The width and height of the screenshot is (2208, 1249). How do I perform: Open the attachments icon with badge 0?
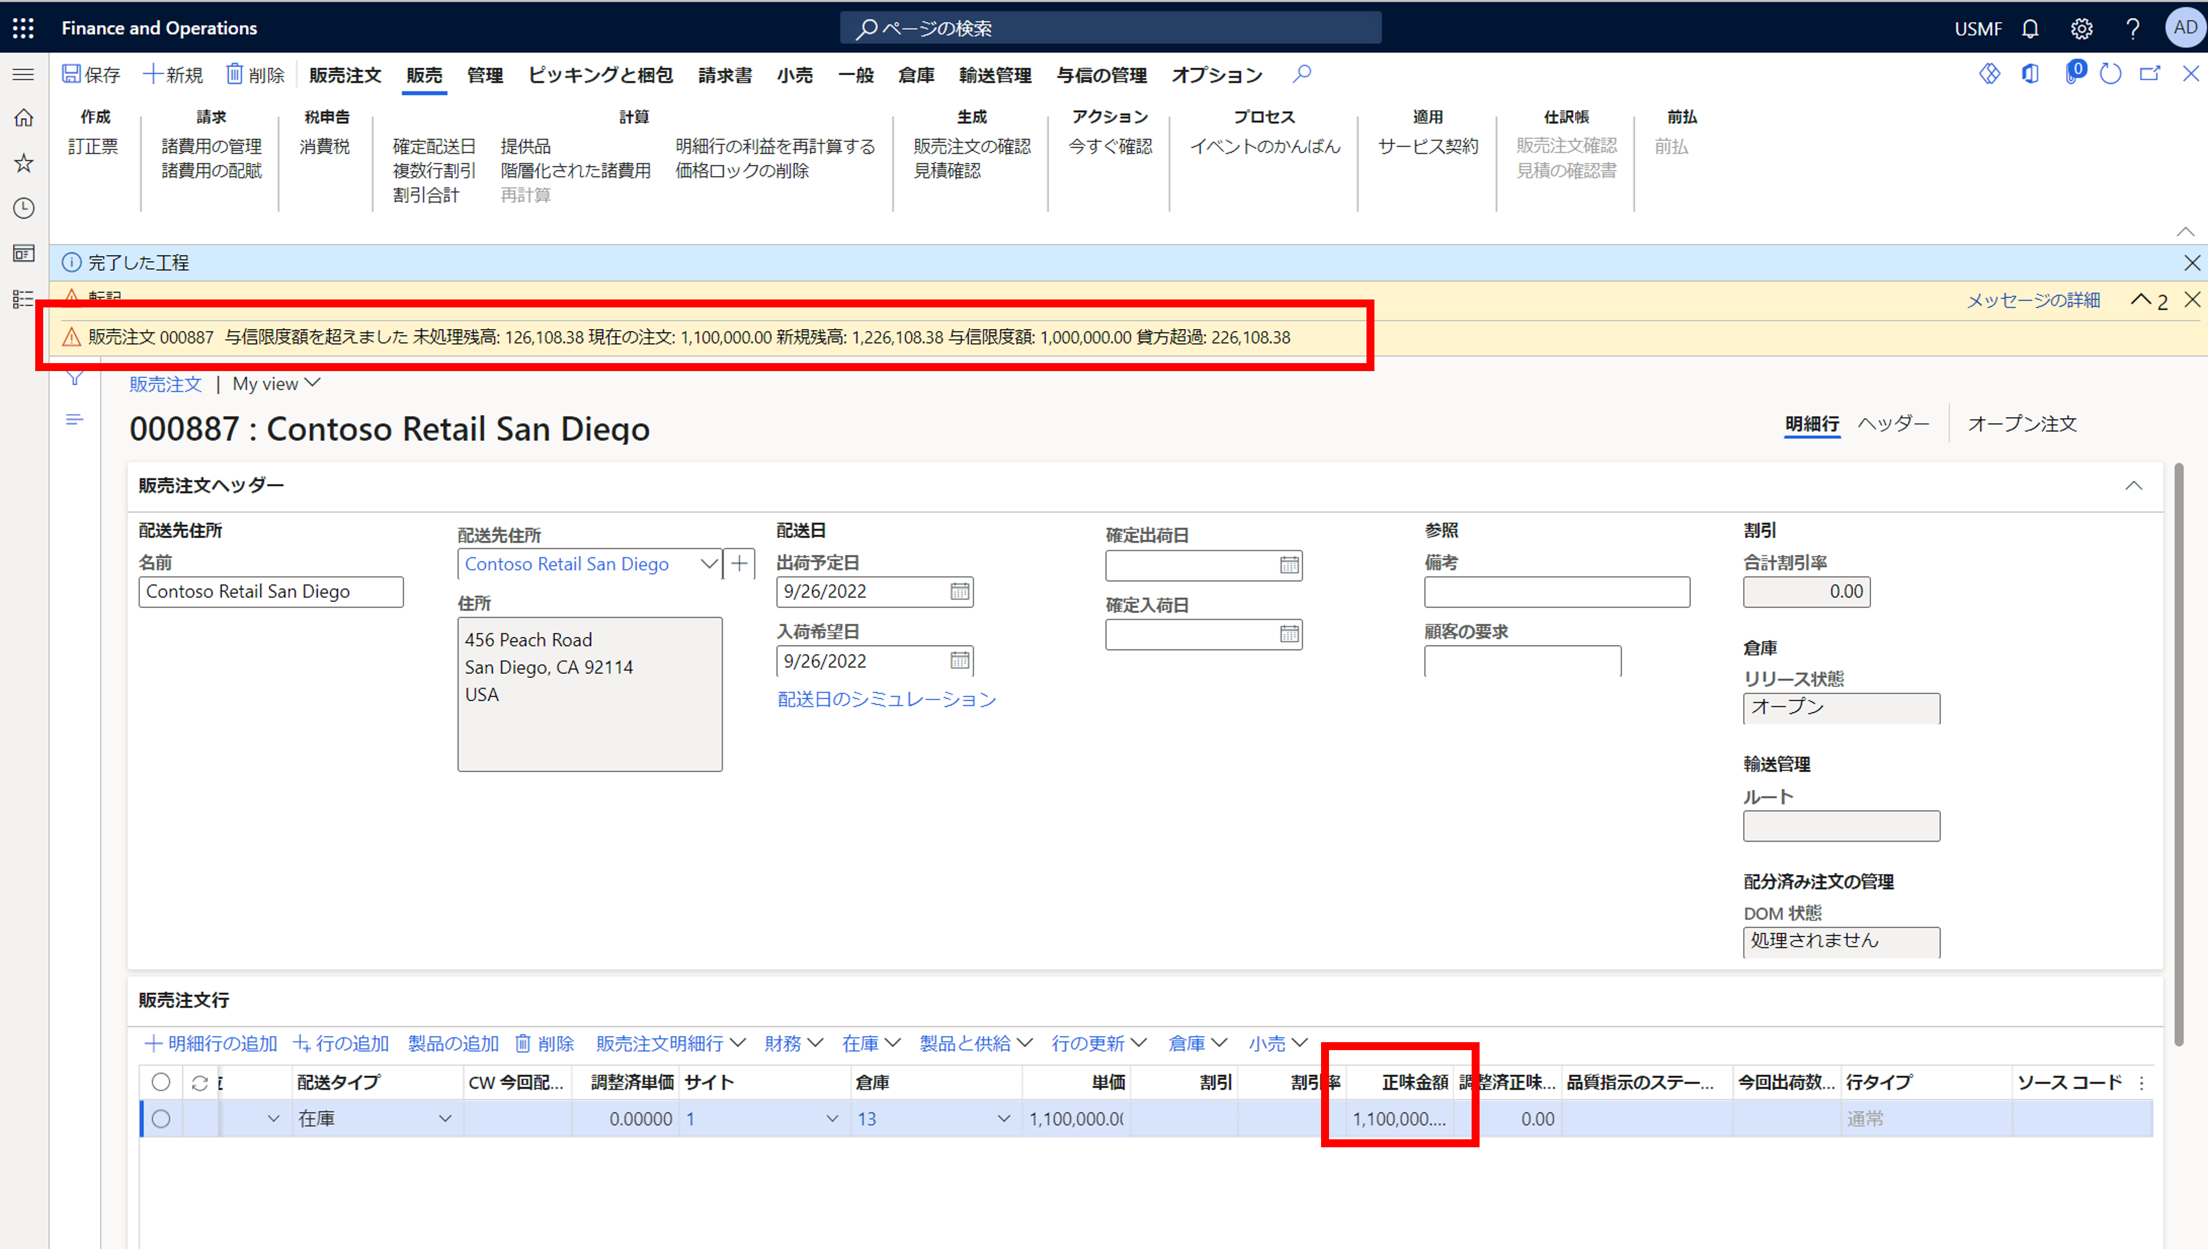click(2073, 72)
